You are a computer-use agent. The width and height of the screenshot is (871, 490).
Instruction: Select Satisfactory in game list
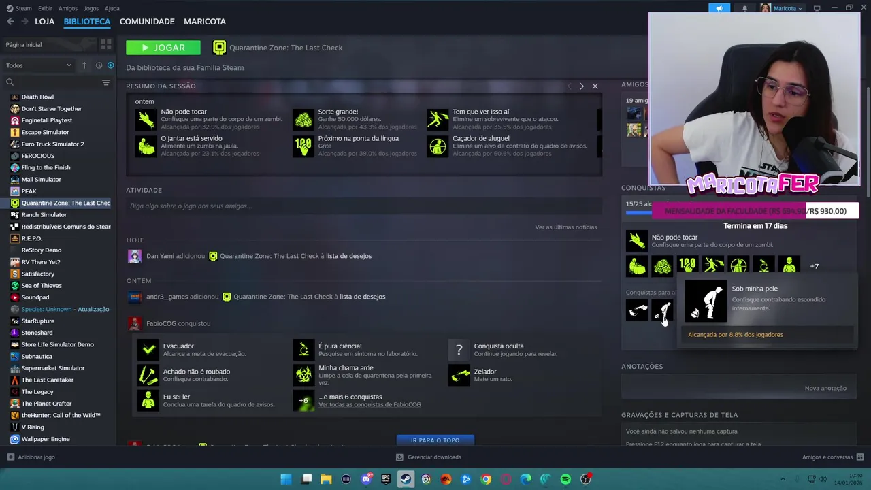(x=37, y=274)
